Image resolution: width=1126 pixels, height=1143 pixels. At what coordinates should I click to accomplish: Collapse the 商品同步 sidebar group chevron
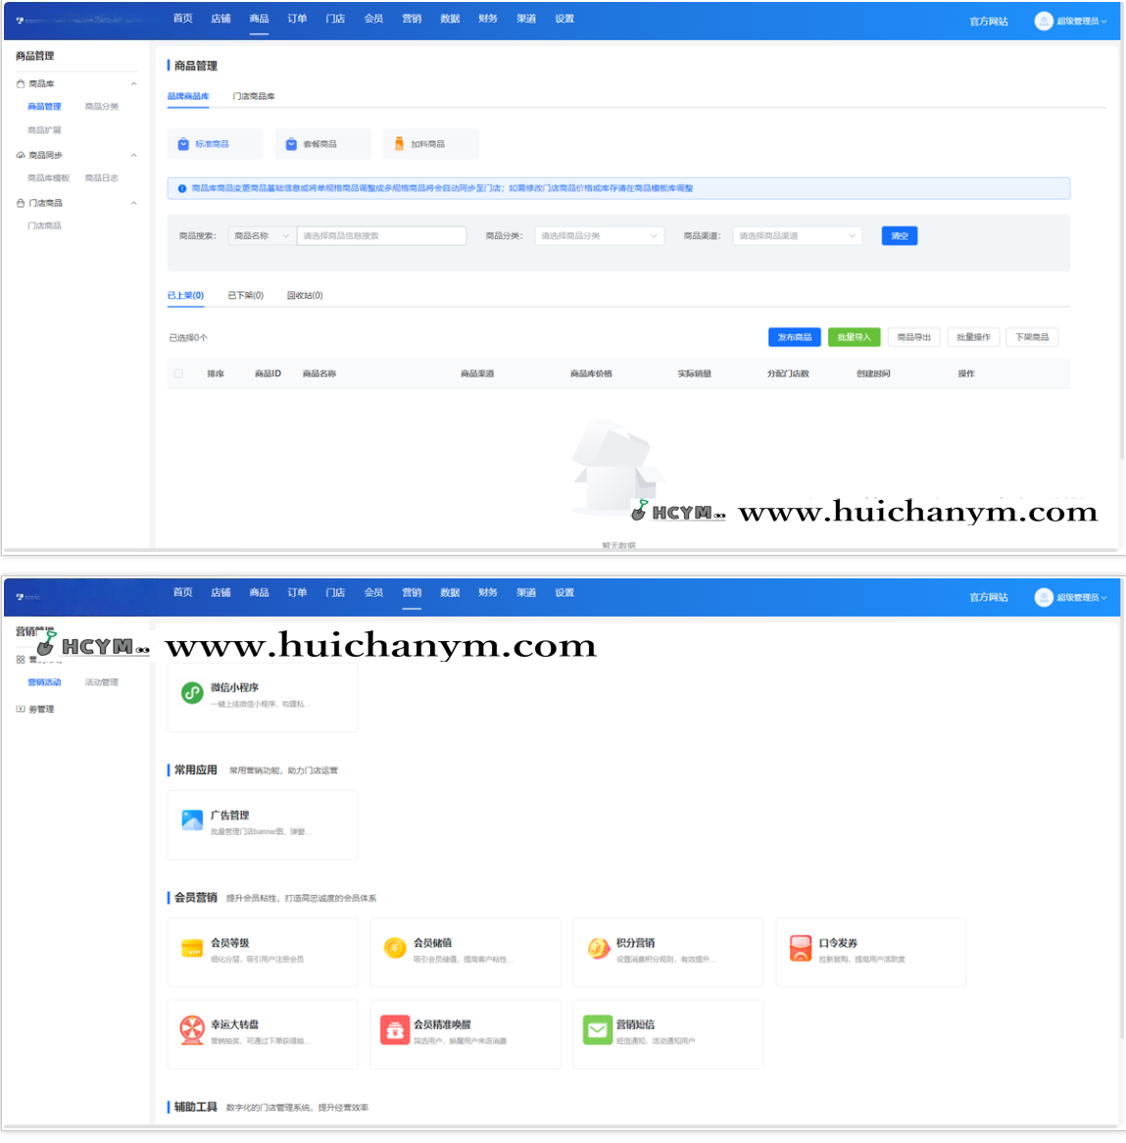(x=134, y=155)
